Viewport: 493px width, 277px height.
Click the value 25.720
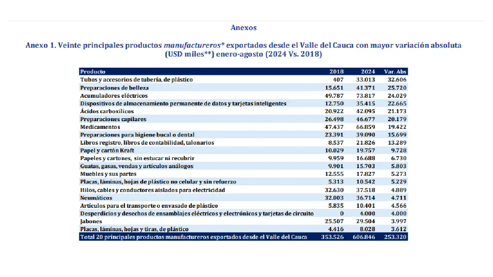397,88
